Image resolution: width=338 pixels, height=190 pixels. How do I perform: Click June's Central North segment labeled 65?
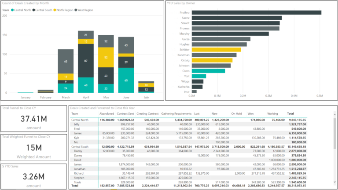[126, 80]
